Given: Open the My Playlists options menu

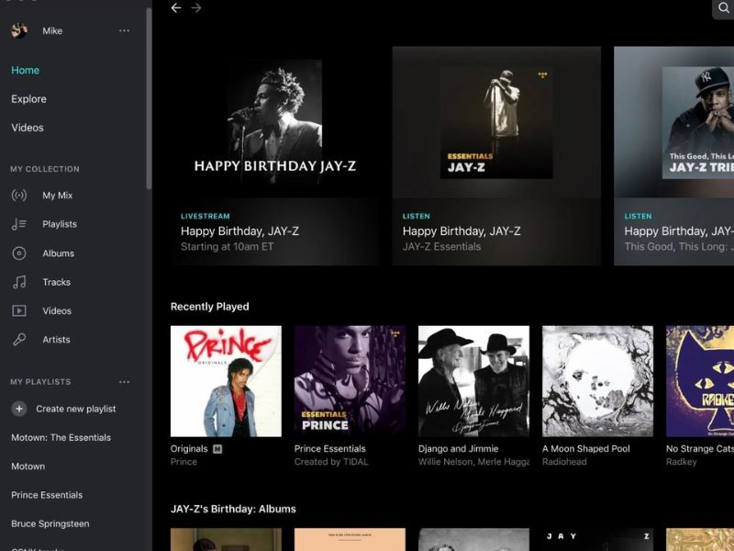Looking at the screenshot, I should pos(124,381).
